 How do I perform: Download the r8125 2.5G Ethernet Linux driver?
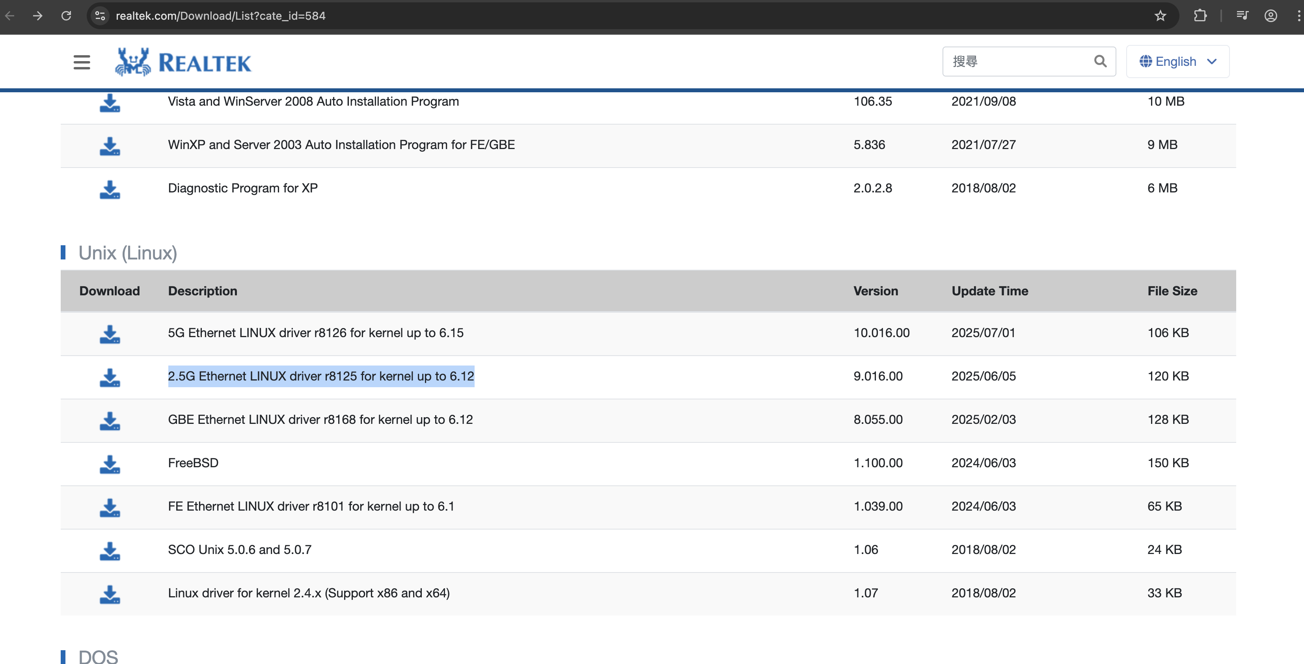(109, 377)
